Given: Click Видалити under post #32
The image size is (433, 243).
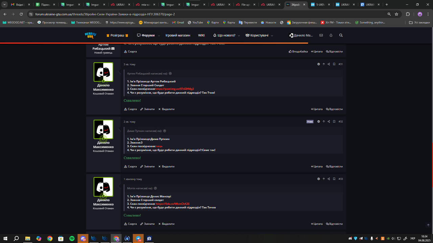Looking at the screenshot, I should (166, 166).
